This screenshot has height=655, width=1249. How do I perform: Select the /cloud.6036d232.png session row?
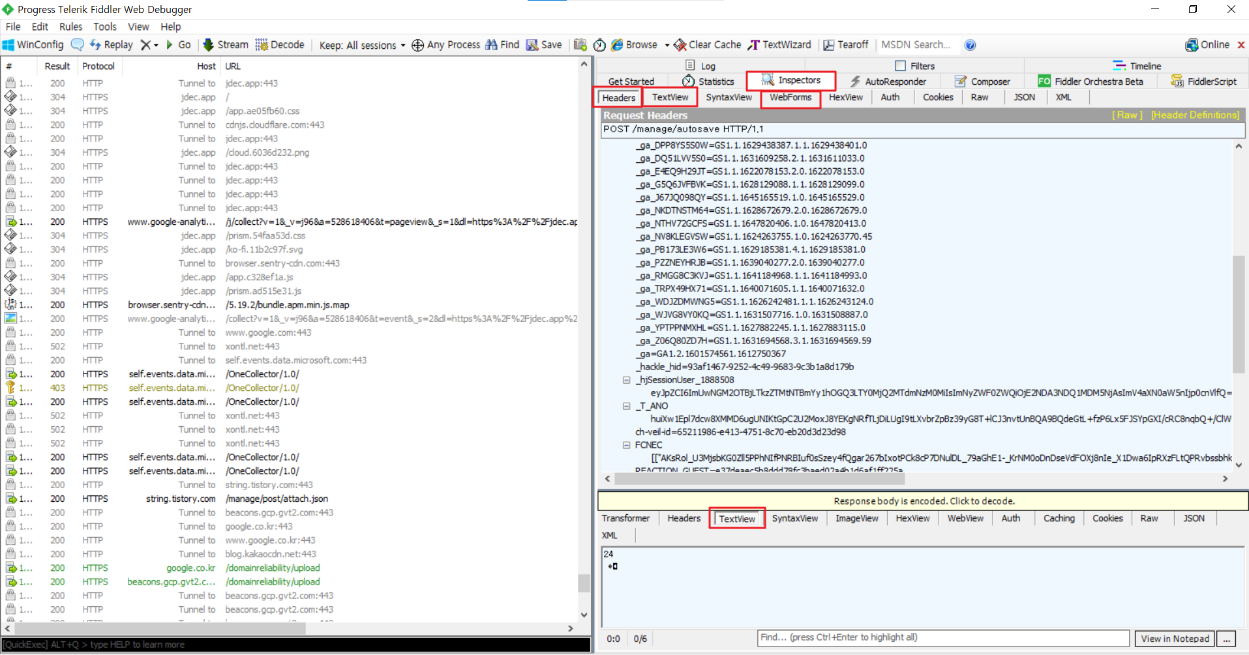pyautogui.click(x=291, y=153)
